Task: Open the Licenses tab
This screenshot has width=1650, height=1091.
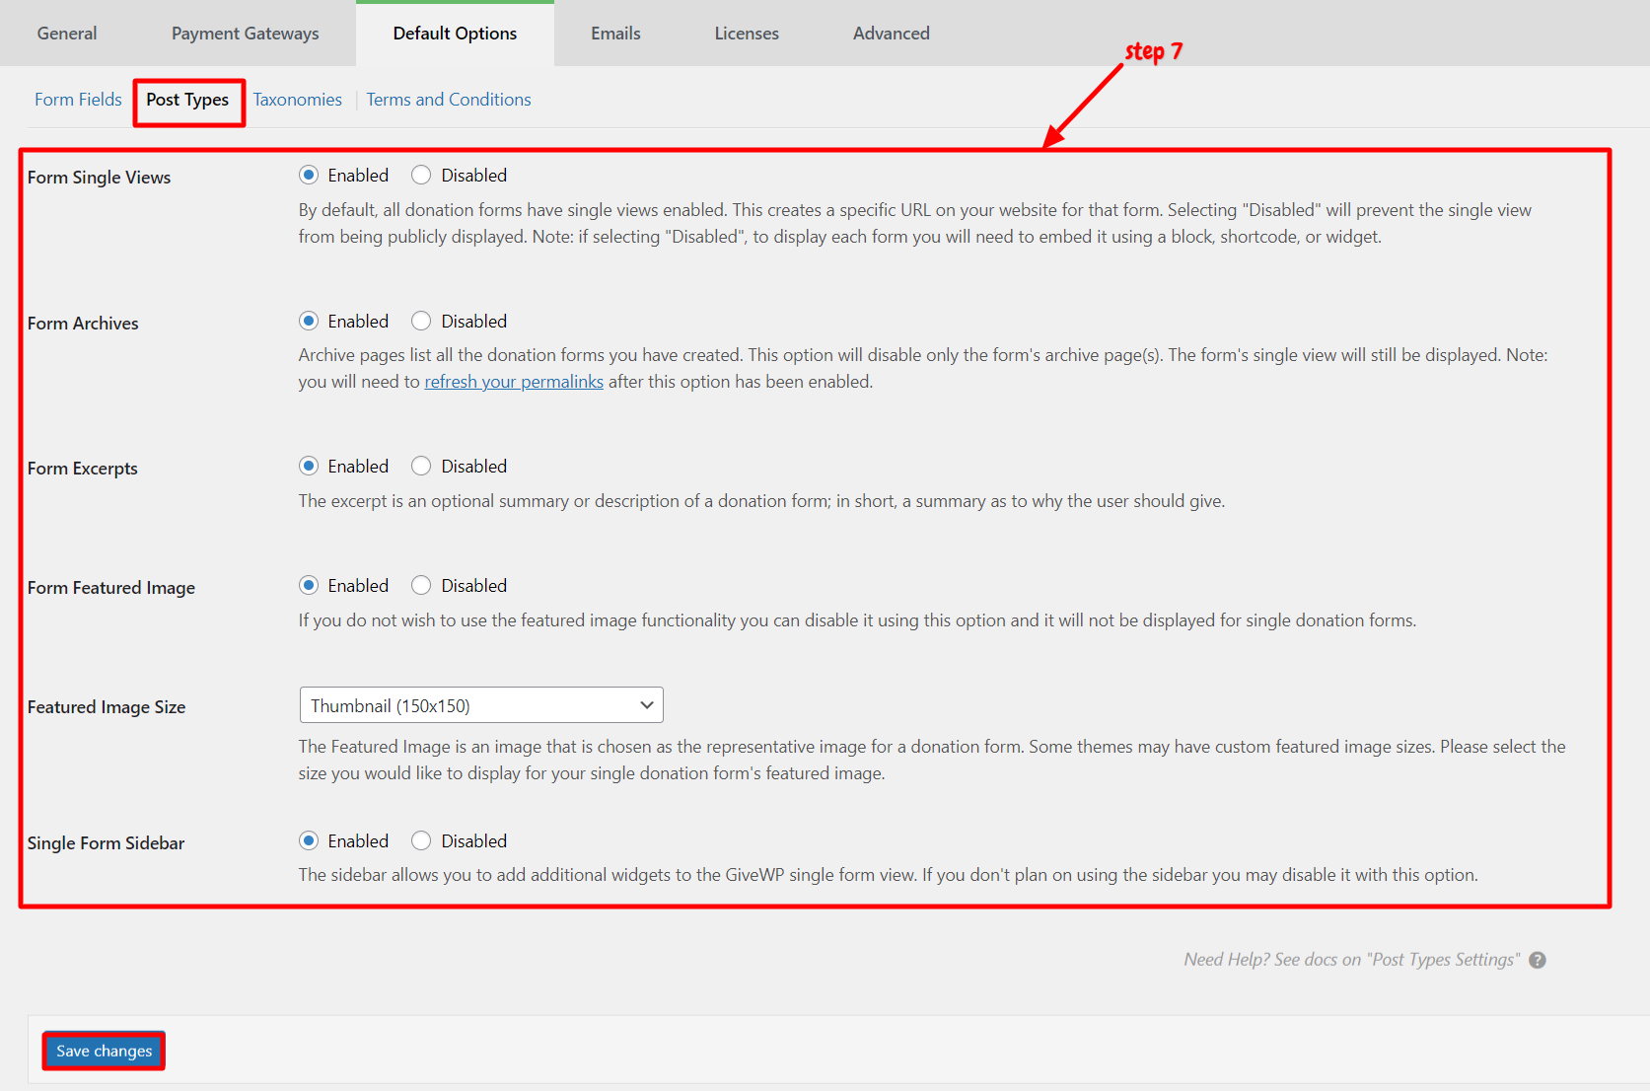Action: (747, 34)
